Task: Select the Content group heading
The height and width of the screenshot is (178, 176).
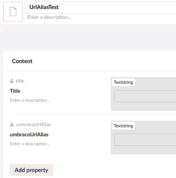Action: coord(22,61)
